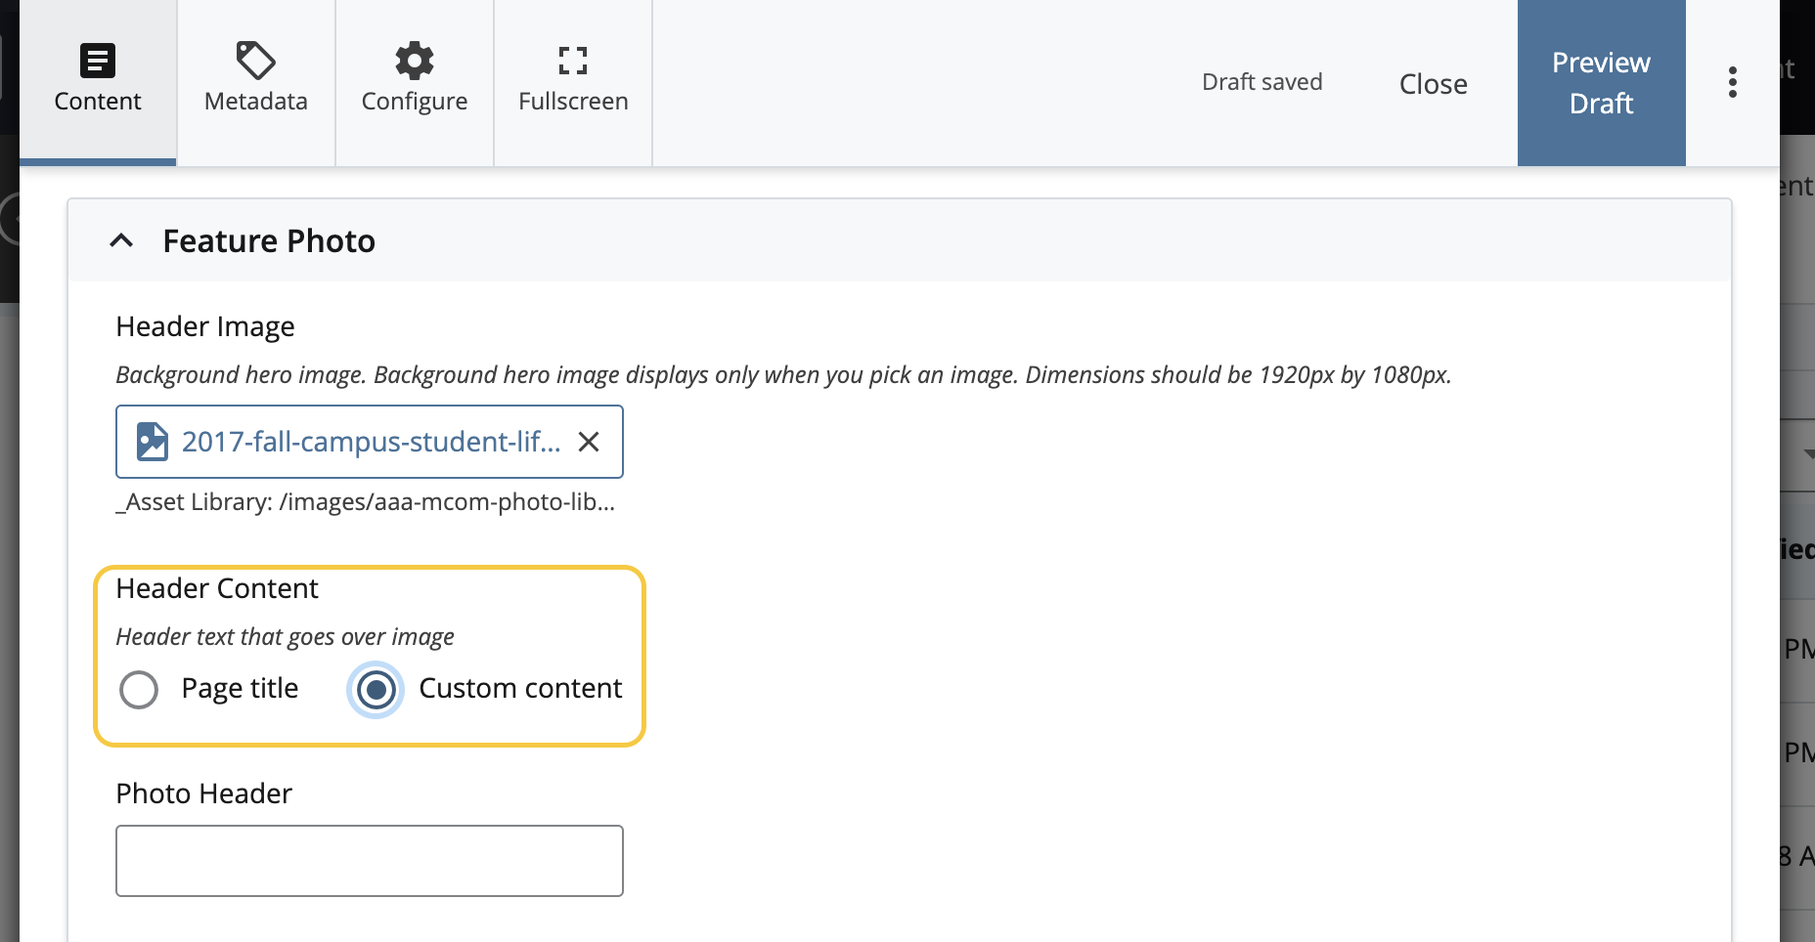Click the Page title option label

click(x=240, y=689)
